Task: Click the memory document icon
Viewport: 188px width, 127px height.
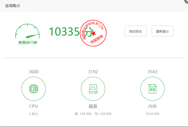Action: 152,89
